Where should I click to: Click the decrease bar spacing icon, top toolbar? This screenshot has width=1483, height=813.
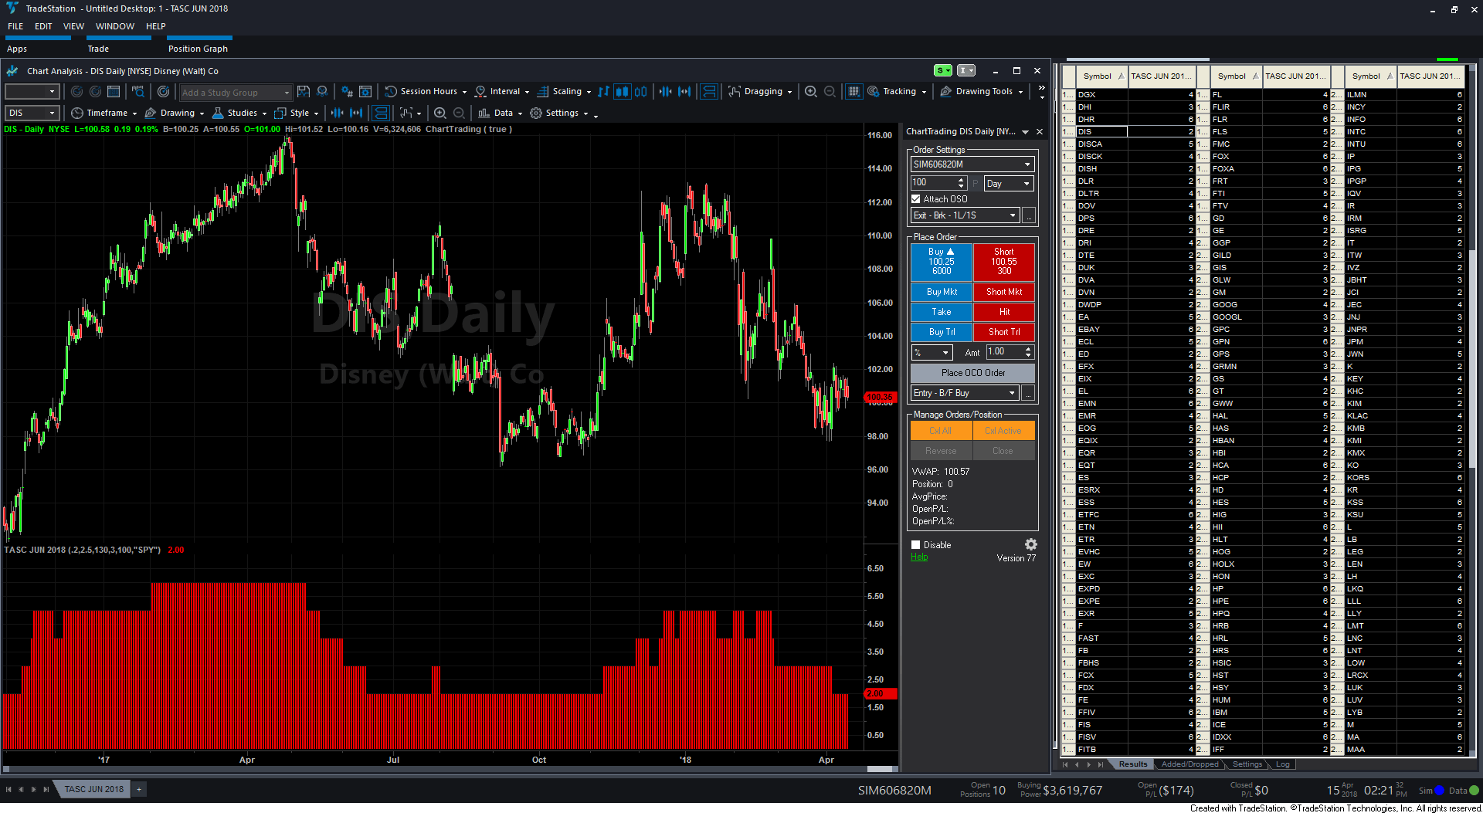pos(665,92)
